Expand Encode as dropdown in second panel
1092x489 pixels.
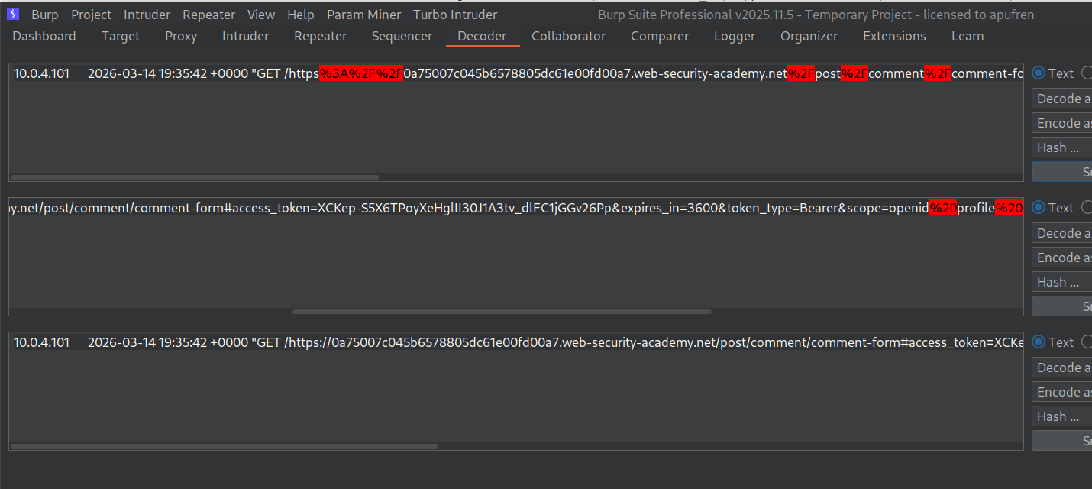click(1062, 257)
